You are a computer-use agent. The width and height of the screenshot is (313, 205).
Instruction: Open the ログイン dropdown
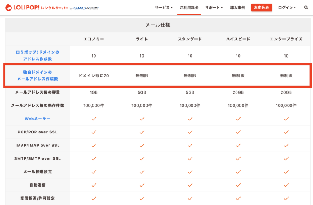(x=287, y=8)
